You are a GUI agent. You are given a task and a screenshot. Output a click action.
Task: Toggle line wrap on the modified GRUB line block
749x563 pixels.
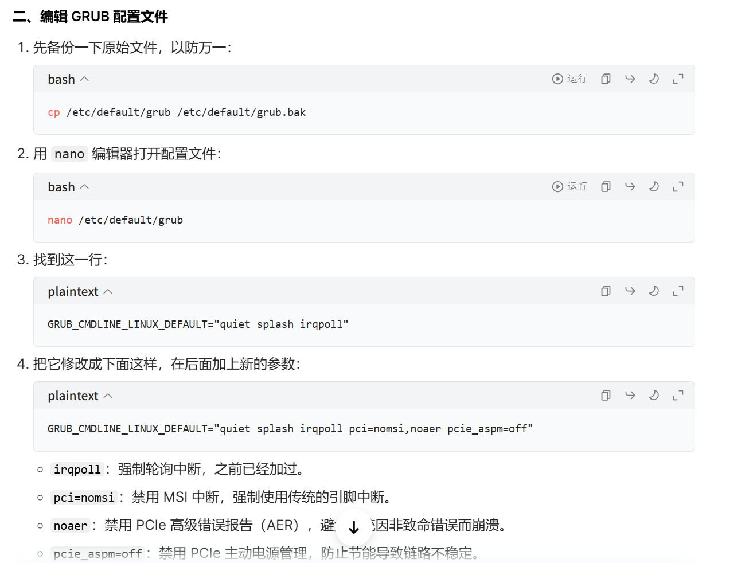pyautogui.click(x=630, y=395)
